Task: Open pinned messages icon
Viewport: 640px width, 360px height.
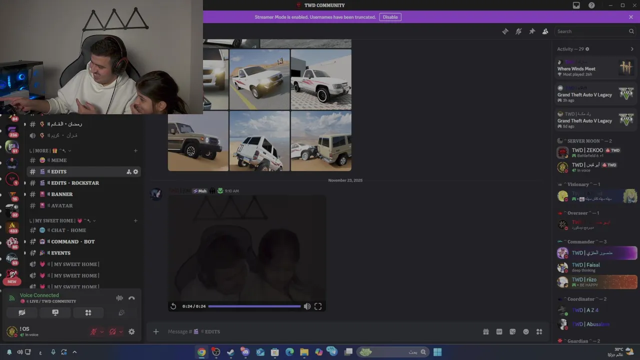Action: (x=532, y=31)
